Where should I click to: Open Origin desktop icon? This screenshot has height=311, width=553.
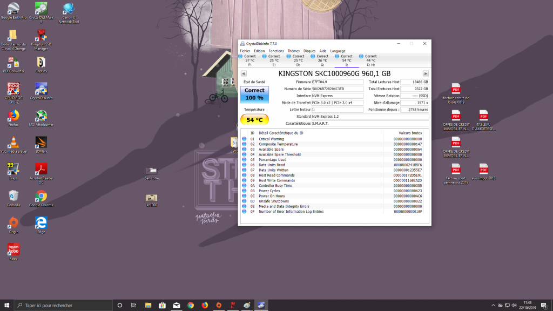click(14, 225)
